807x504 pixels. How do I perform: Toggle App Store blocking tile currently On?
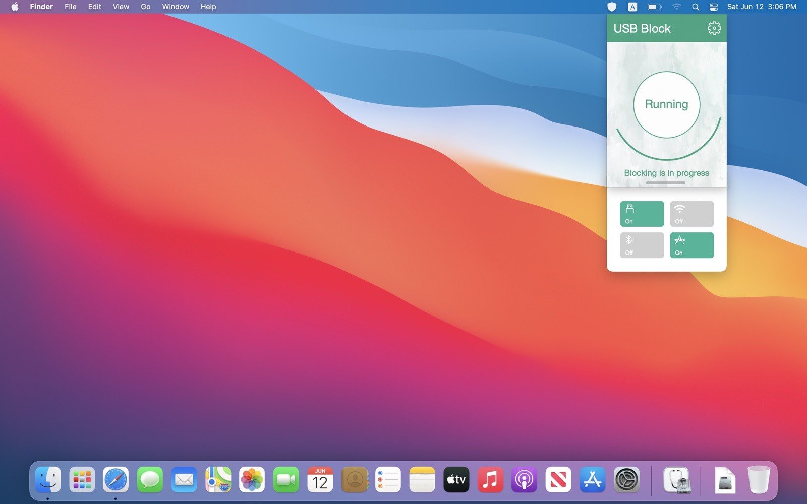pos(691,245)
